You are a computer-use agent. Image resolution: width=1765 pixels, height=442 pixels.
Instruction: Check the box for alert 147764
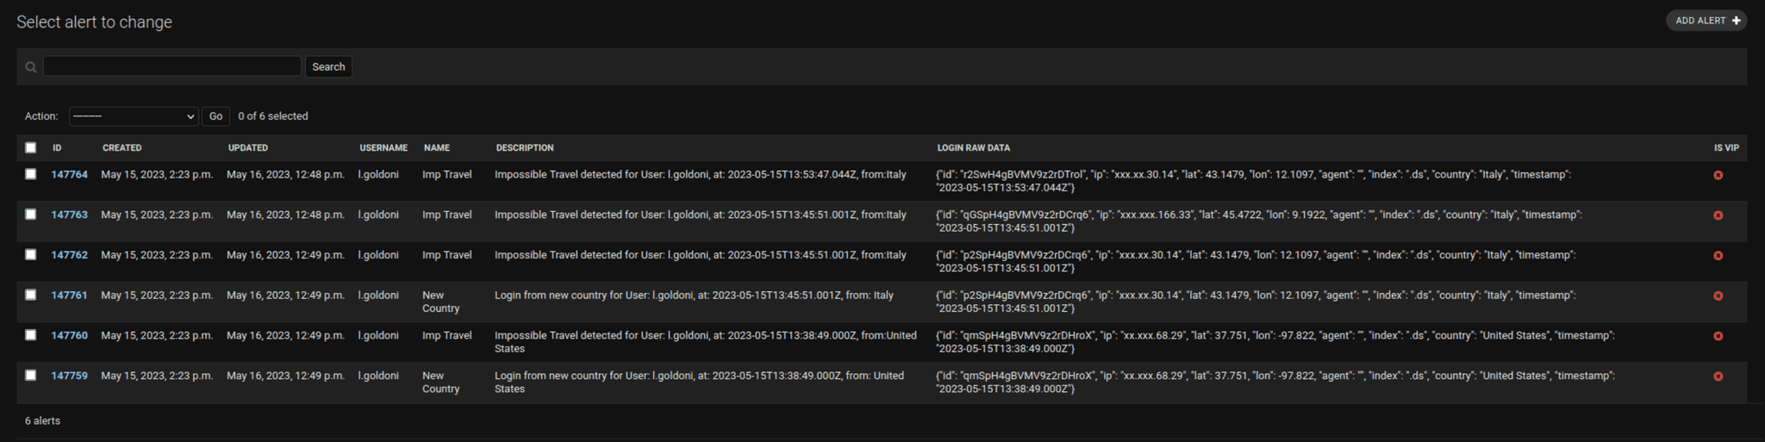[x=31, y=174]
